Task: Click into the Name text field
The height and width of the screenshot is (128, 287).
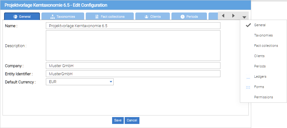Action: [133, 26]
